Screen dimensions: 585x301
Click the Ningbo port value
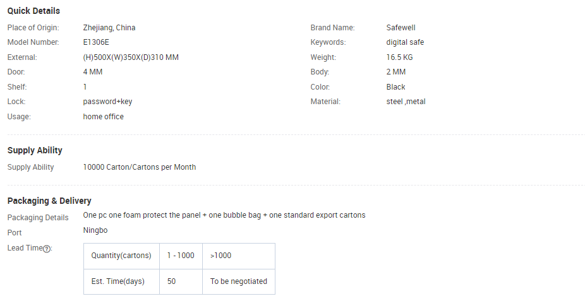tap(95, 230)
